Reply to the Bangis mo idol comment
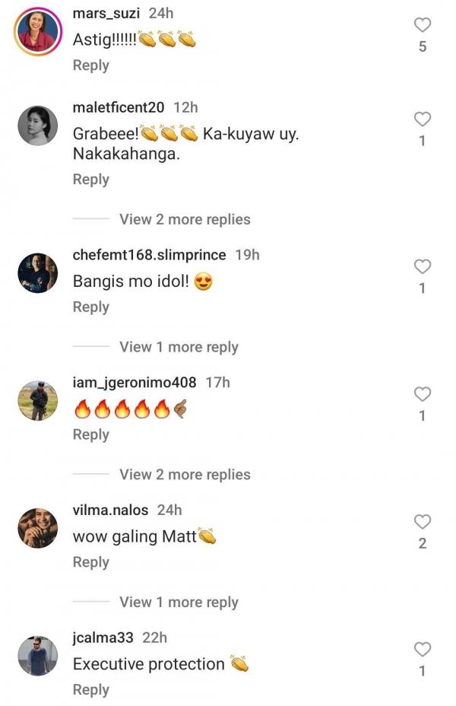 (90, 307)
